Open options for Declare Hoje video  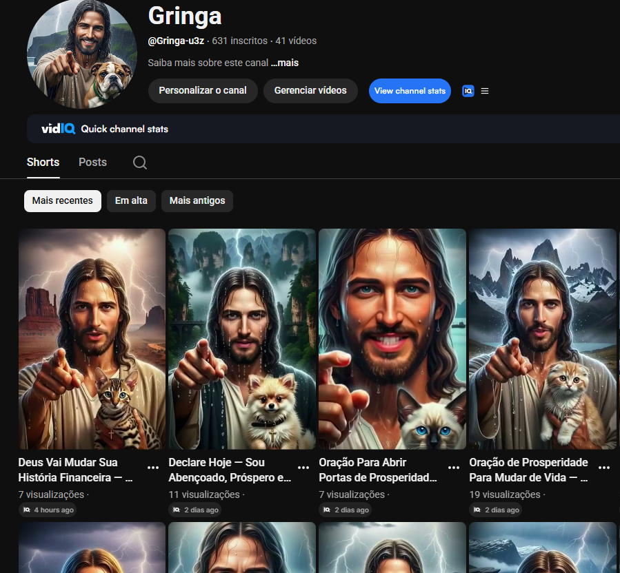[x=303, y=468]
